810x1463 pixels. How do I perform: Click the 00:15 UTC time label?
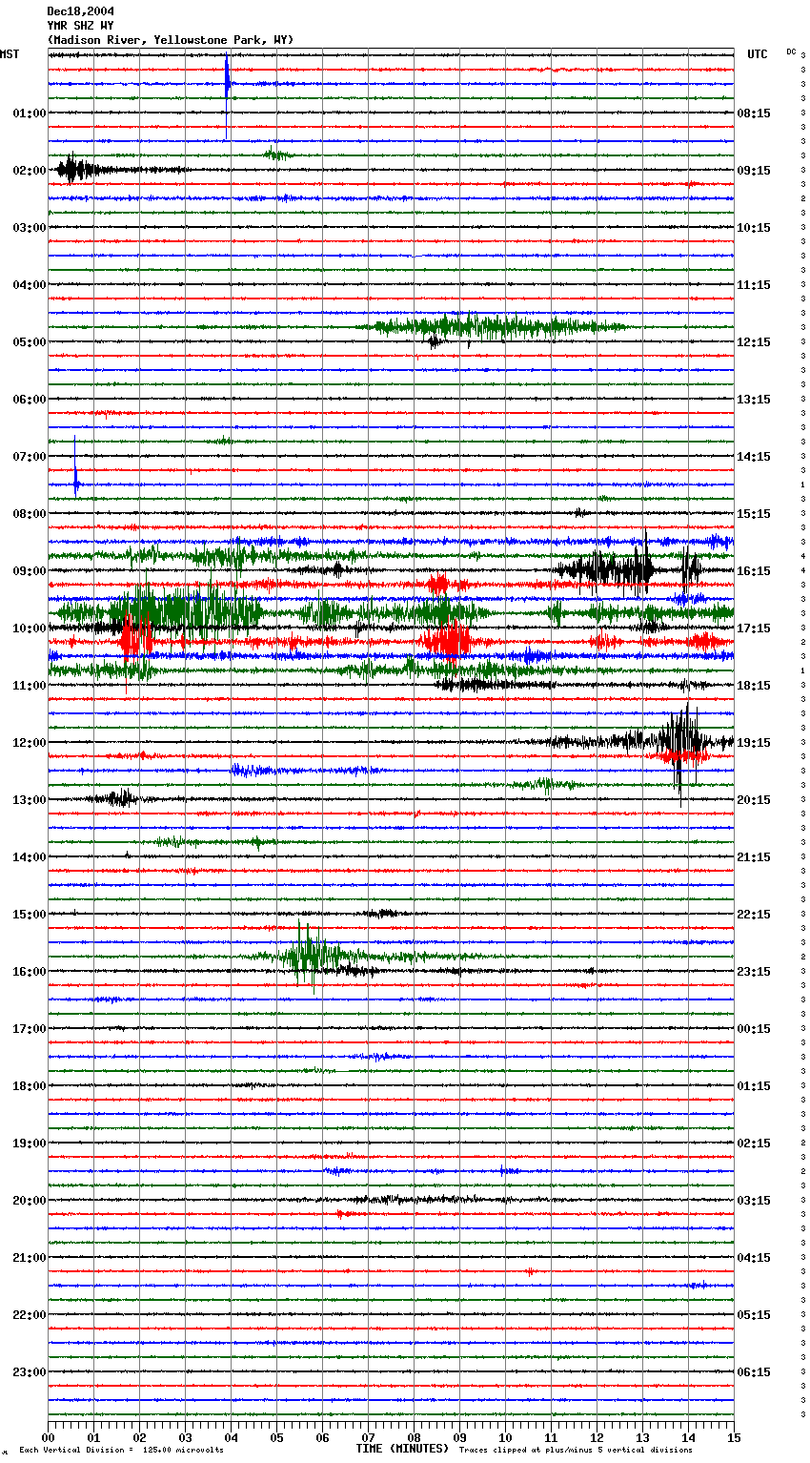pos(754,1029)
